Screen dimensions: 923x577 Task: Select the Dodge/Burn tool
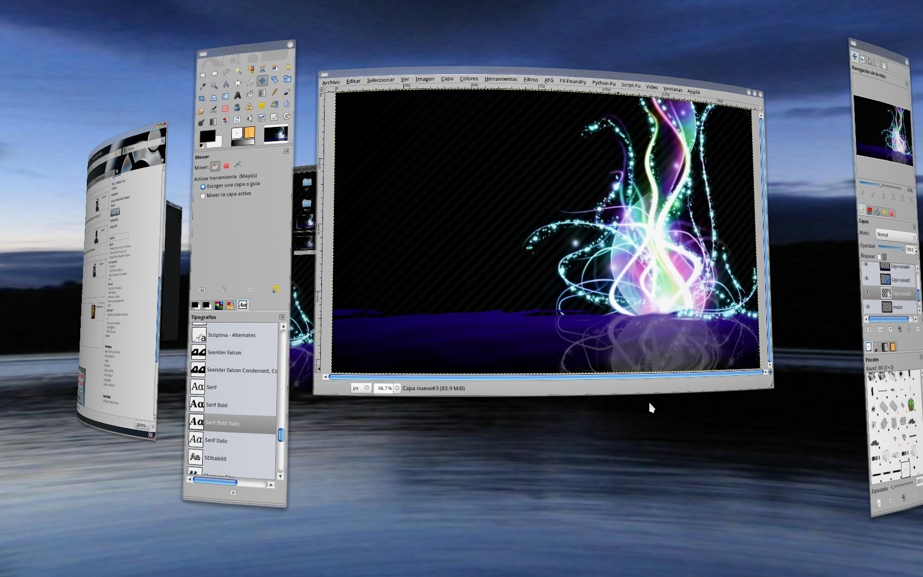tap(201, 123)
